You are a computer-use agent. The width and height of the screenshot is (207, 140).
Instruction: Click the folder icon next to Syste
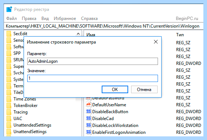[9, 79]
